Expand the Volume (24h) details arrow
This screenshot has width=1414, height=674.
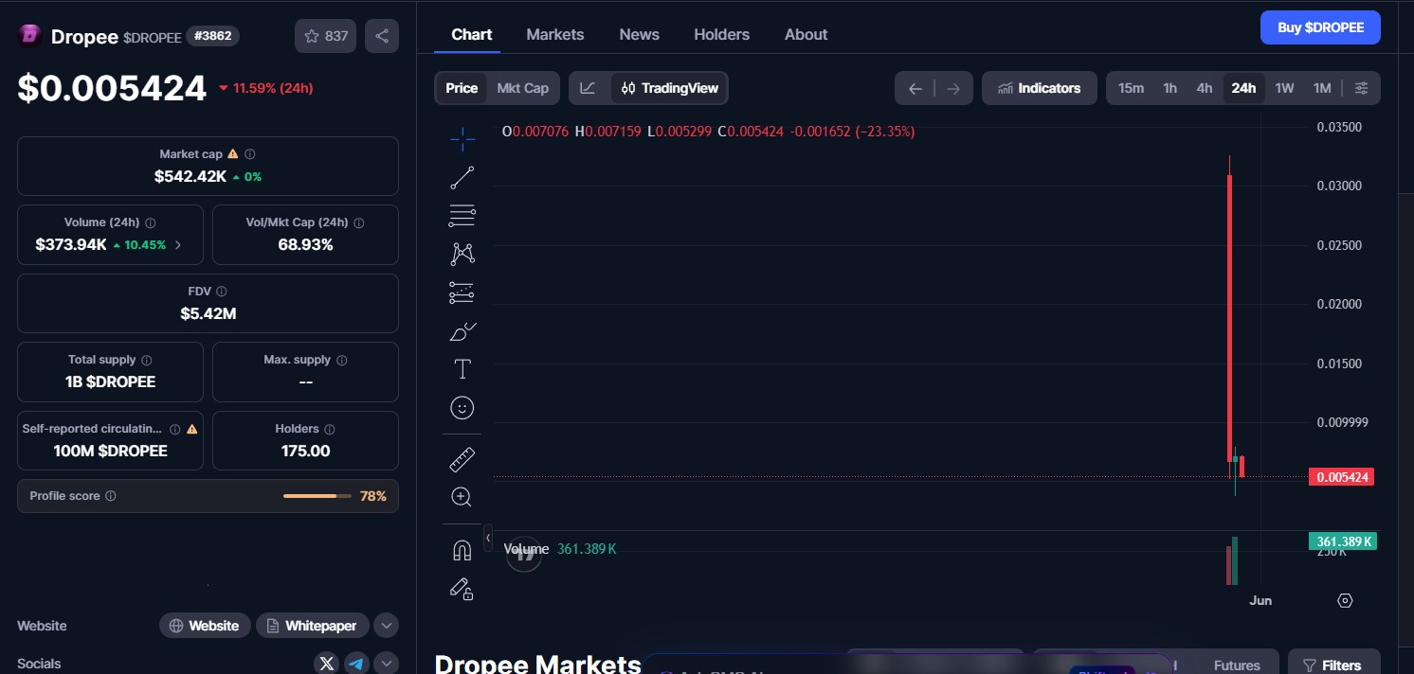tap(178, 245)
